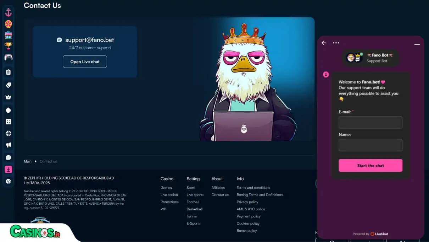This screenshot has height=242, width=429.
Task: Click the E-mail input field
Action: click(x=370, y=122)
